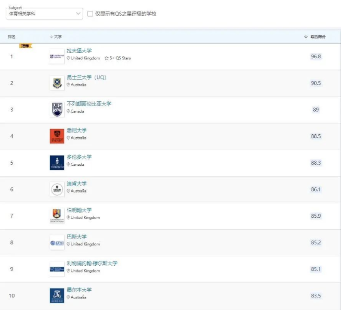Open the 拉夫堡大学 link
This screenshot has width=347, height=313.
point(79,50)
